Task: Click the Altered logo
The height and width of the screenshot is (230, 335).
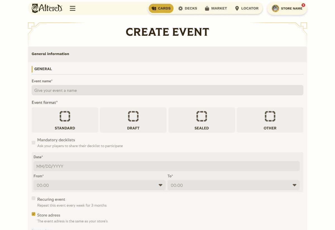Action: pos(47,8)
